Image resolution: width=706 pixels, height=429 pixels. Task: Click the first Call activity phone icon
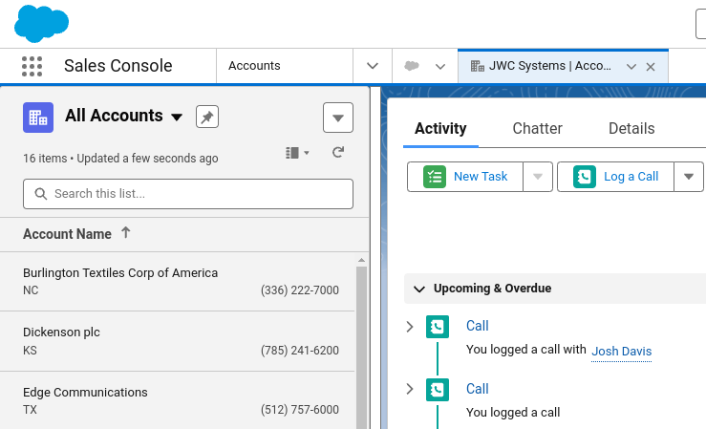click(438, 327)
